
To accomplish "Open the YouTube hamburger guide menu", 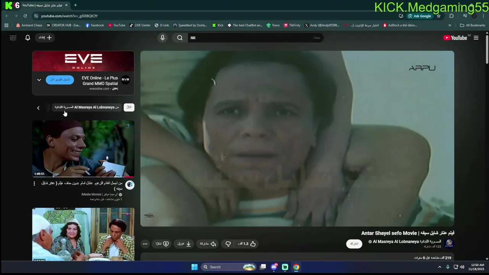I will [x=476, y=37].
